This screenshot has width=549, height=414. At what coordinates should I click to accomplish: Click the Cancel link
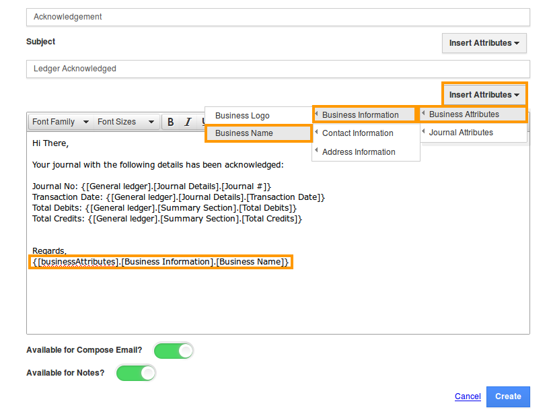468,396
